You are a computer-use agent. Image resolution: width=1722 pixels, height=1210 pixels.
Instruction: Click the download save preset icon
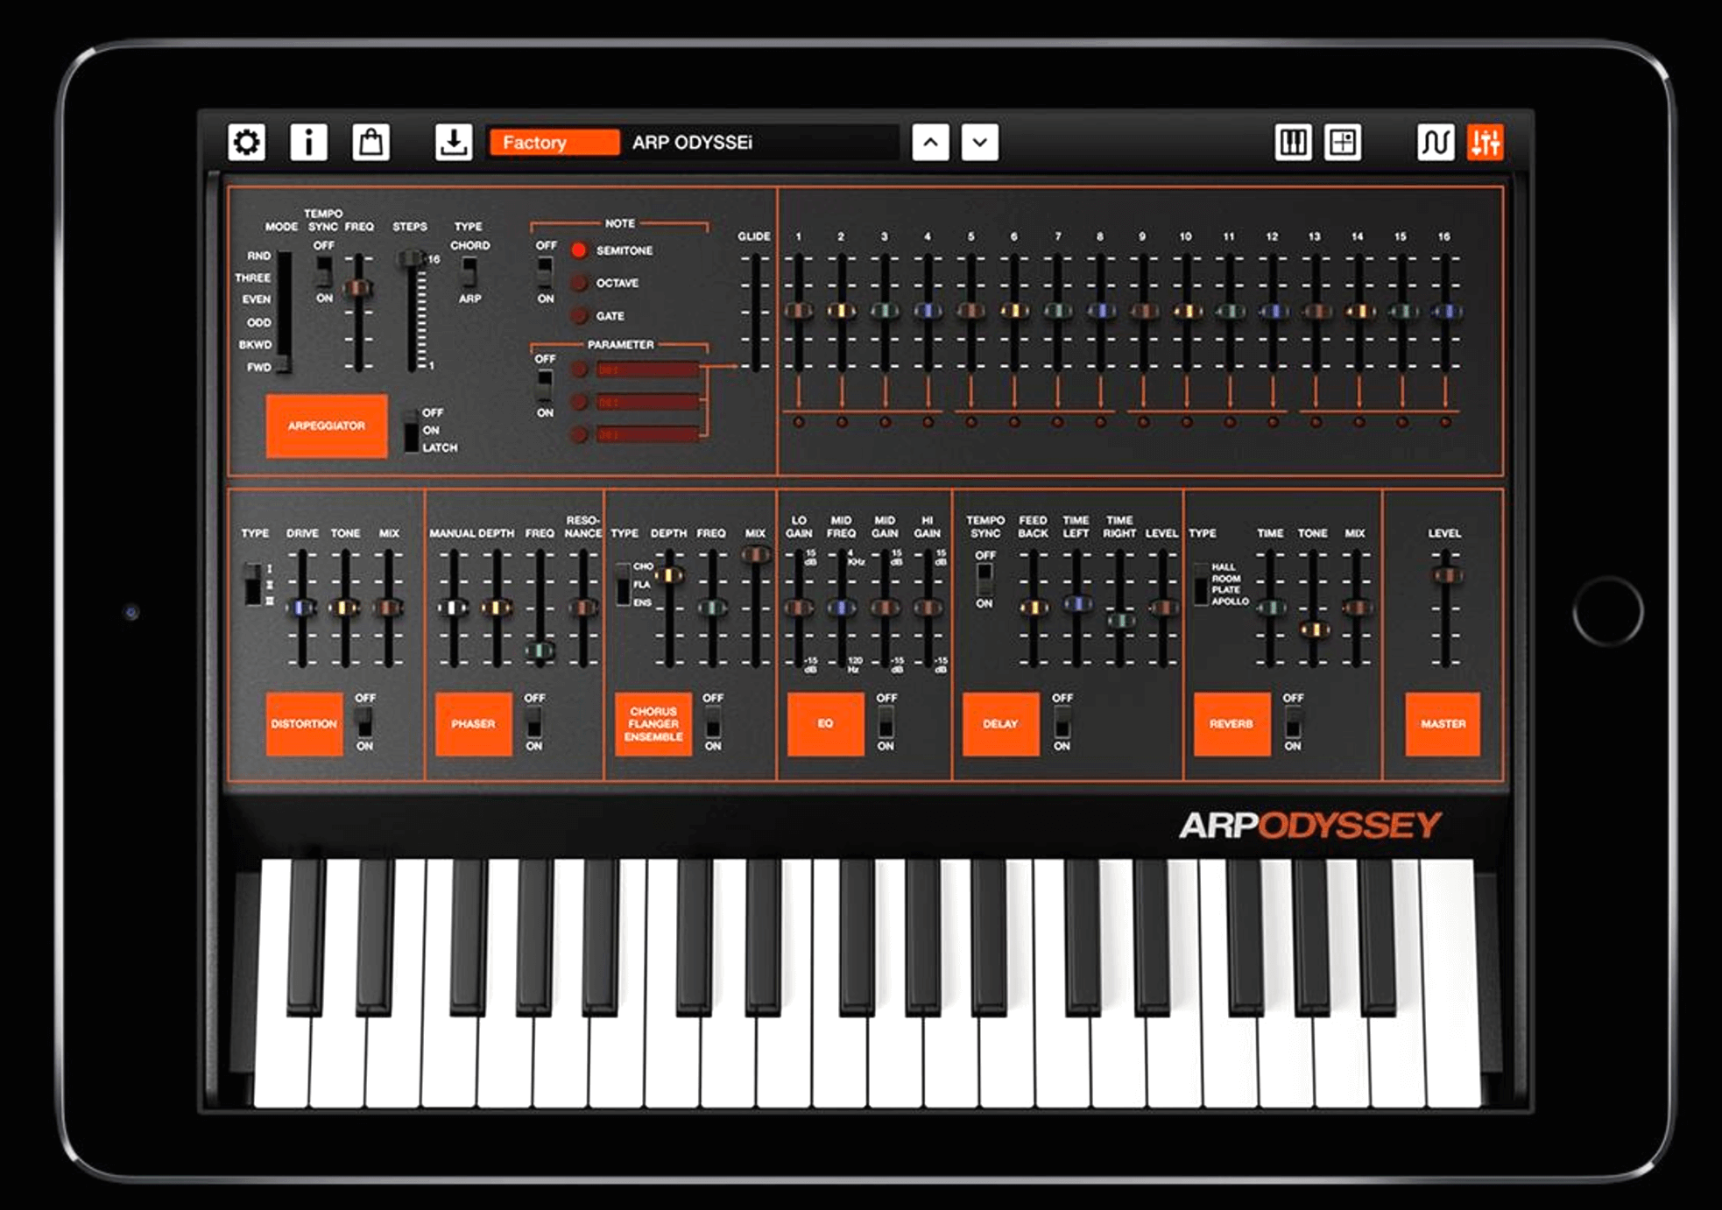[x=454, y=142]
